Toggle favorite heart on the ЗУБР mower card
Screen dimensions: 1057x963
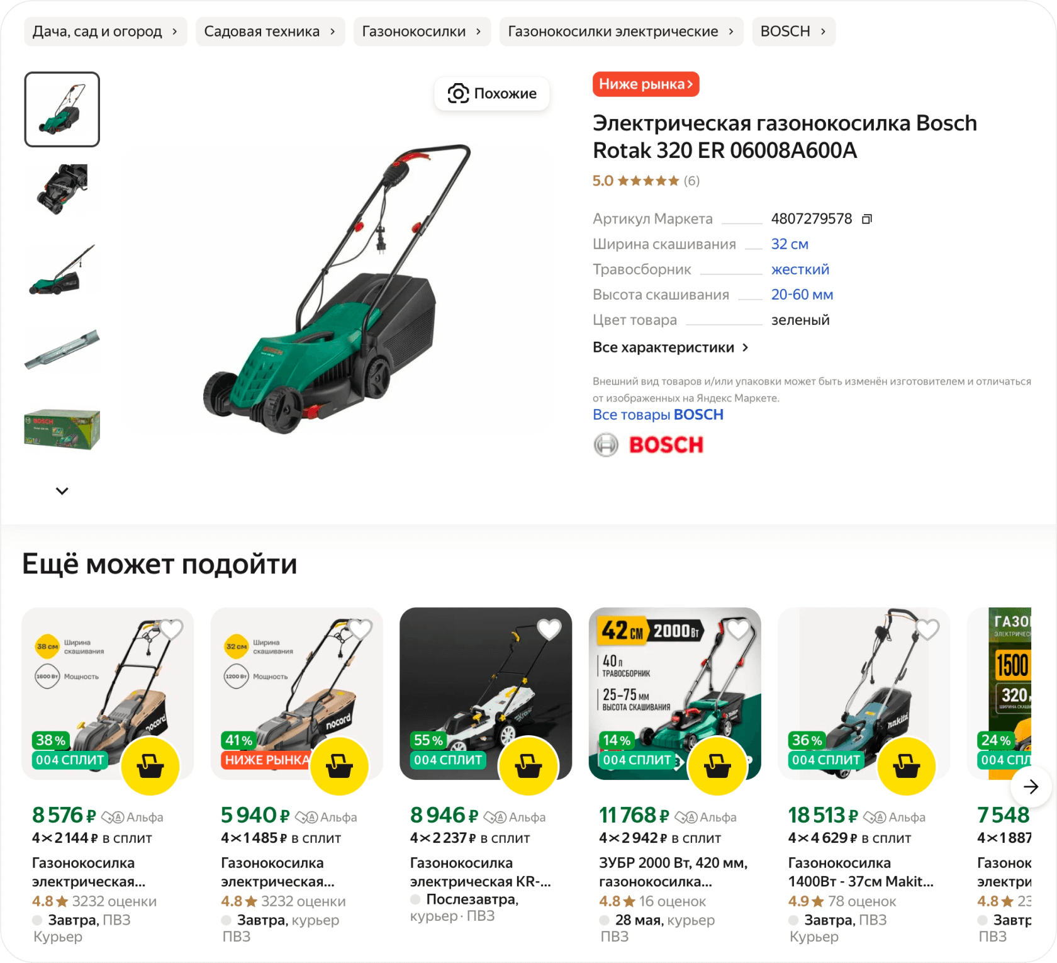(x=739, y=629)
